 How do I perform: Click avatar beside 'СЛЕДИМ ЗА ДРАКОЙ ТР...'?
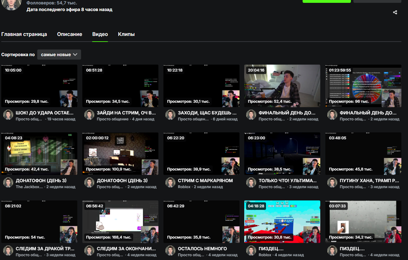click(x=8, y=251)
